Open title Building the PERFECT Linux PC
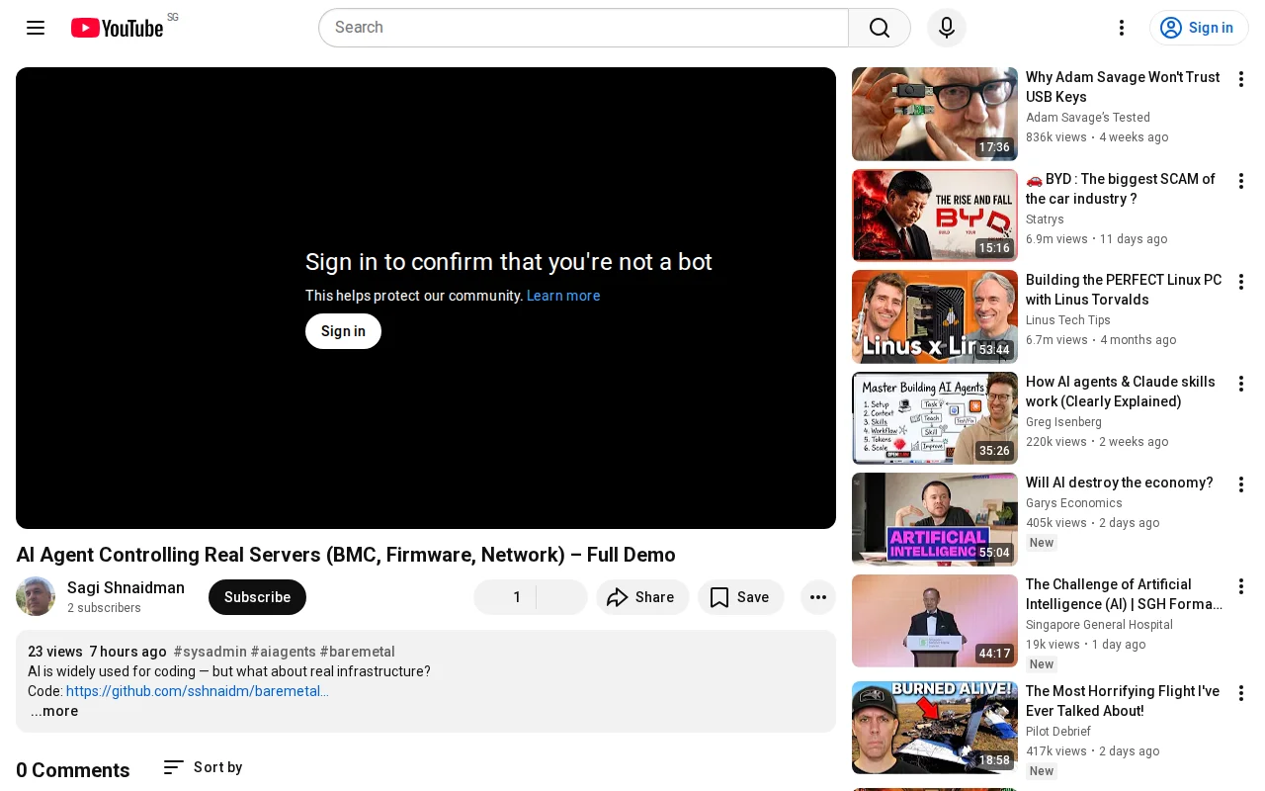Viewport: 1265px width, 791px height. point(1124,290)
